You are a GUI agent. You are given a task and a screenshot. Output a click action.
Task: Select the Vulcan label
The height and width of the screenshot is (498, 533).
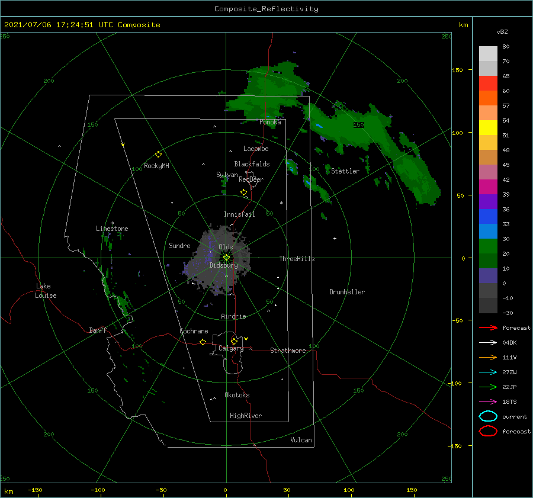coord(301,440)
